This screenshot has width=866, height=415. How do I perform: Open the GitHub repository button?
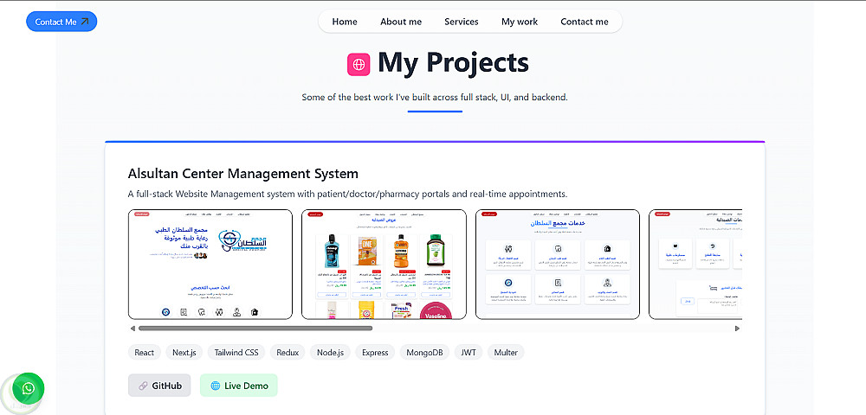tap(159, 386)
